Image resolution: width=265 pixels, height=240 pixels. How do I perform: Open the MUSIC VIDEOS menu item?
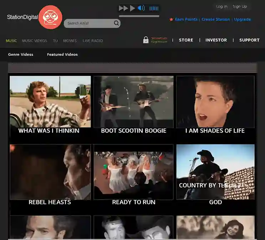click(x=35, y=41)
